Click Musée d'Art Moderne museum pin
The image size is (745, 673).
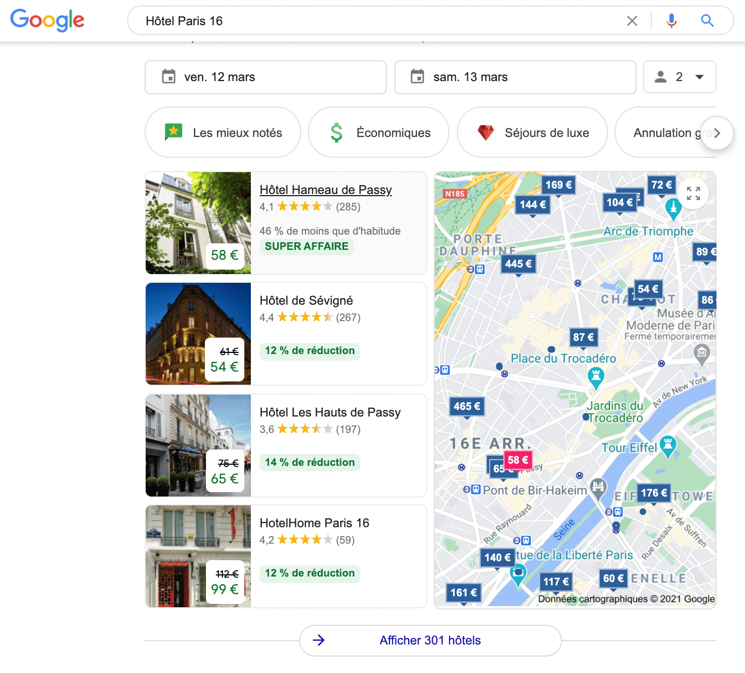[x=702, y=353]
